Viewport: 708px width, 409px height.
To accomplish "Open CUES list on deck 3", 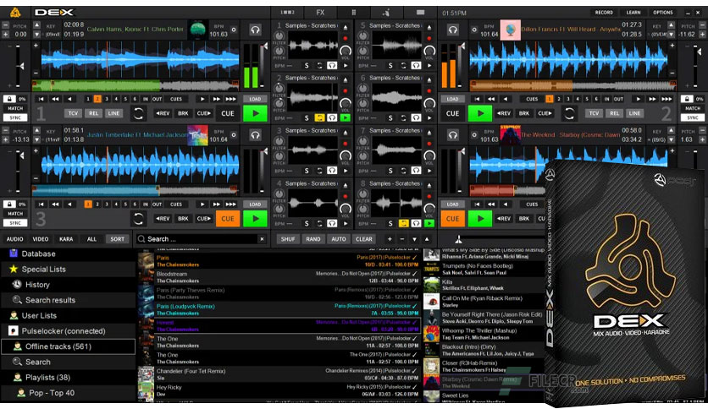I will coord(176,204).
